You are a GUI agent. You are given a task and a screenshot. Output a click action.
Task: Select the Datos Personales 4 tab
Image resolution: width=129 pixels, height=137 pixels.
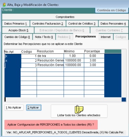pos(113,23)
